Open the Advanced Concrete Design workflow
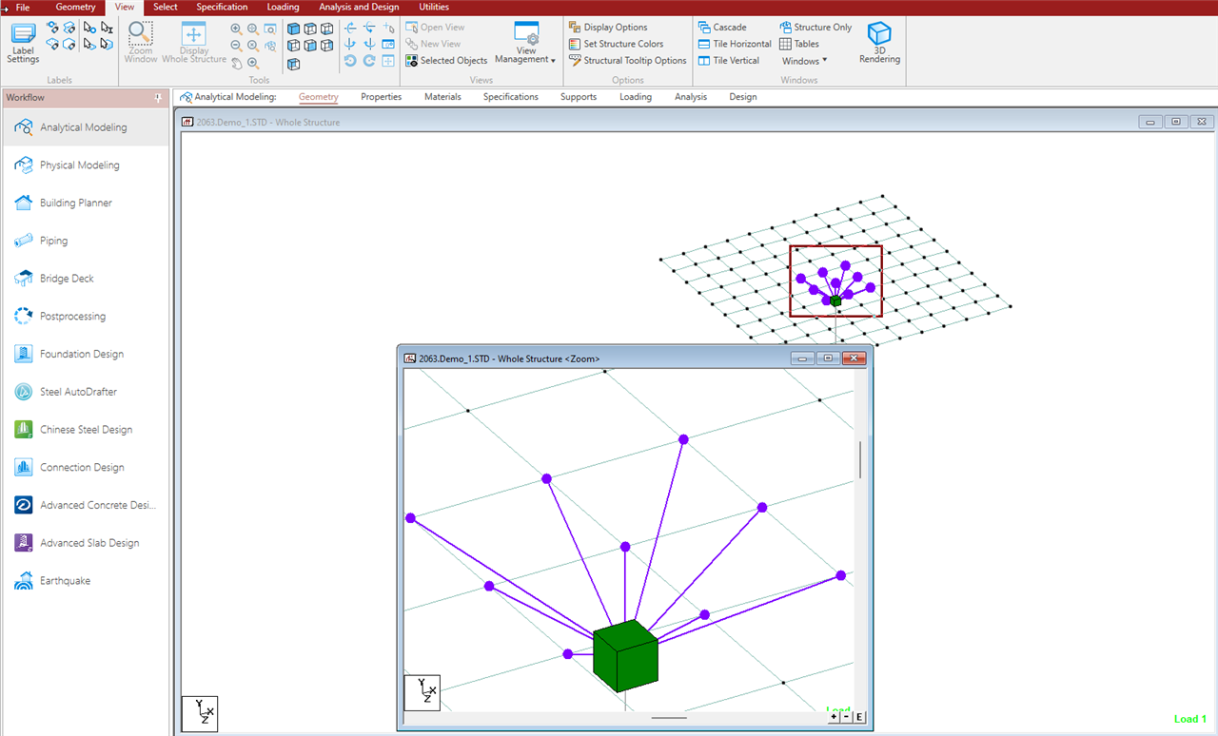 (85, 505)
